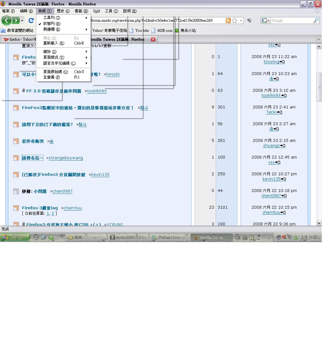Expand the 頁面樣式 (Y) submenu
Viewport: 322px width, 354px height.
[x=63, y=57]
